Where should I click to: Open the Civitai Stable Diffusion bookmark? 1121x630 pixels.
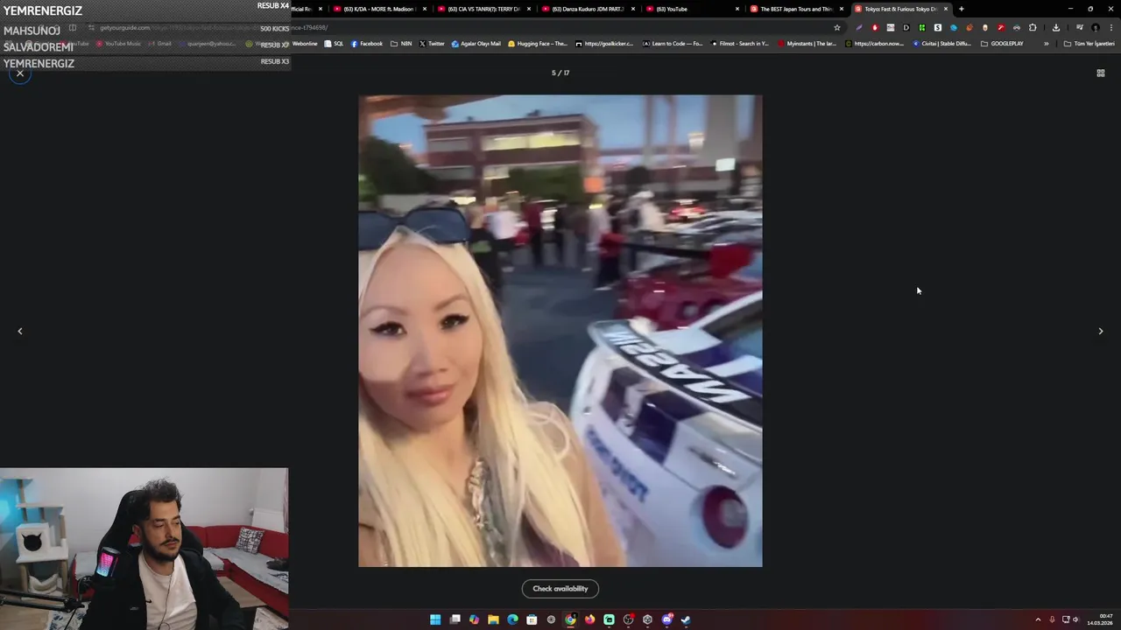pyautogui.click(x=943, y=44)
